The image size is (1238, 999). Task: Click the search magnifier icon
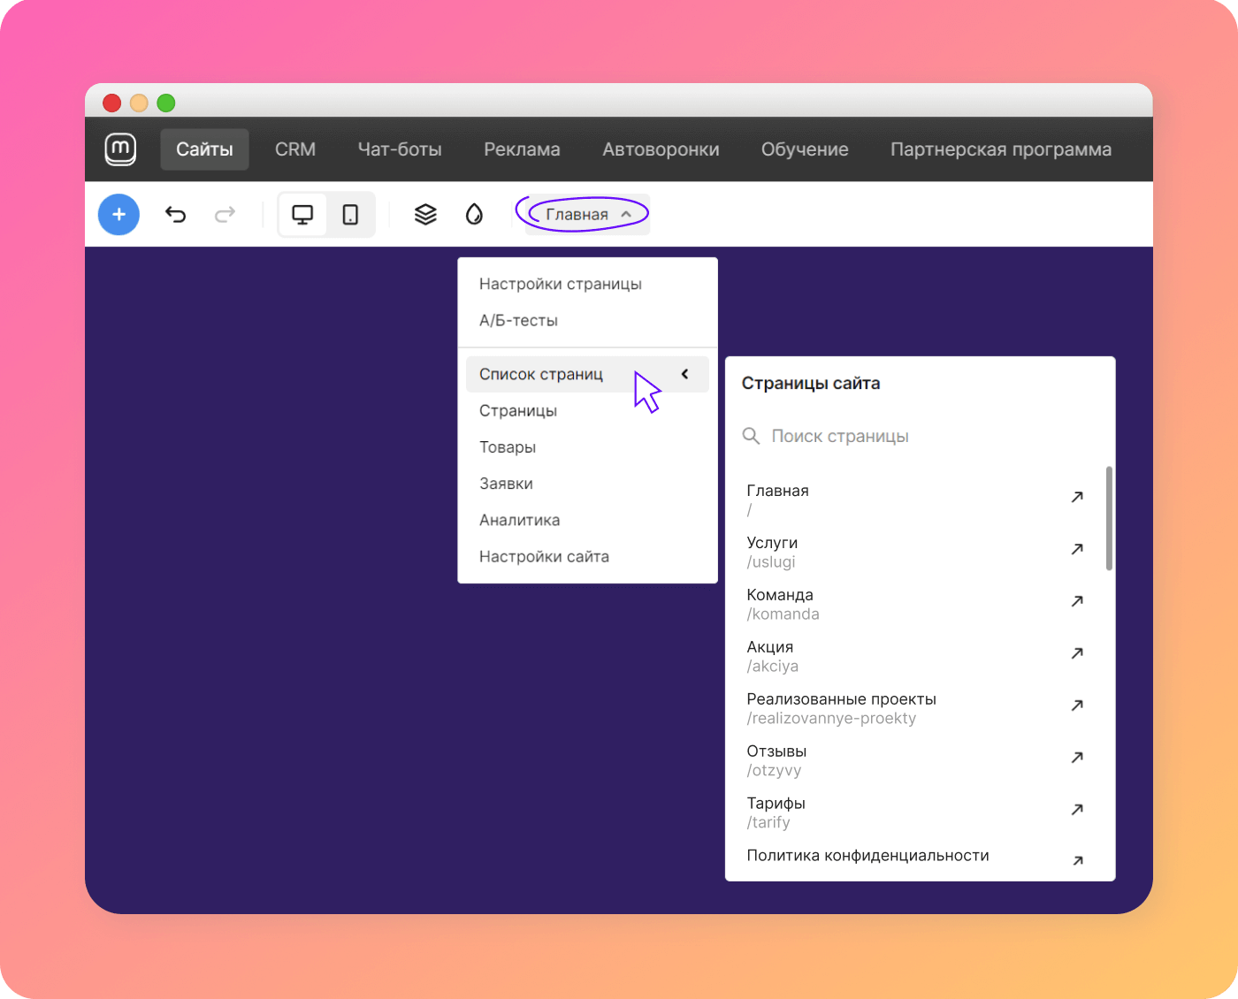coord(751,436)
